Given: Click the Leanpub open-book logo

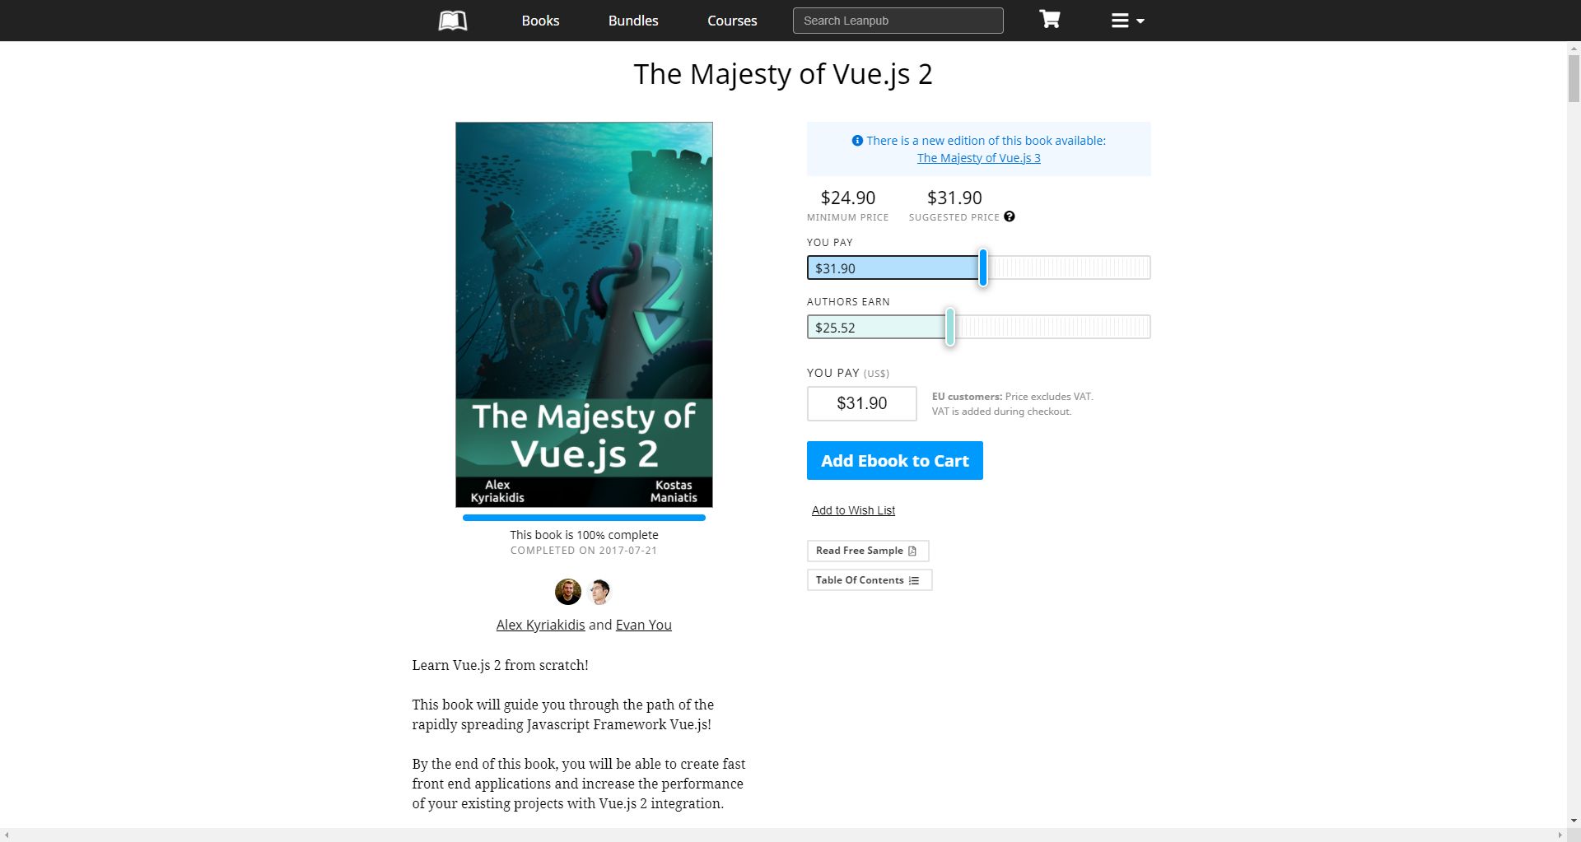Looking at the screenshot, I should pyautogui.click(x=453, y=21).
